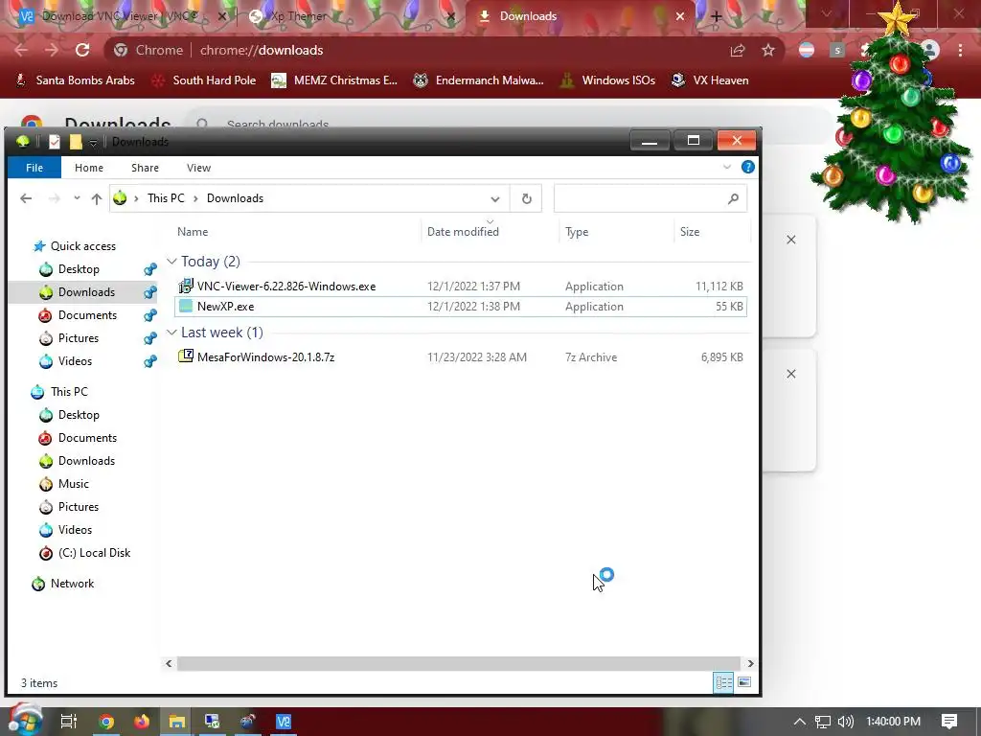The height and width of the screenshot is (736, 981).
Task: Click the scroll right arrow in the horizontal scrollbar
Action: (750, 663)
